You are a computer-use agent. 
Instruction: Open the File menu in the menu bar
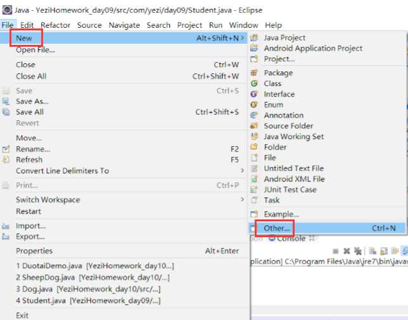[x=8, y=25]
